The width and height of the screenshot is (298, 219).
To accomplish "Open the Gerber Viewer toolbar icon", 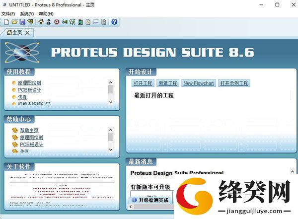I will tap(72, 22).
